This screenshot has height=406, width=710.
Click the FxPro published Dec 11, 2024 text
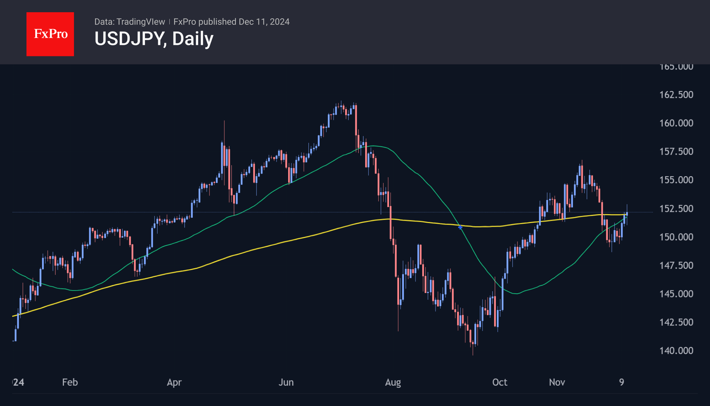[231, 22]
